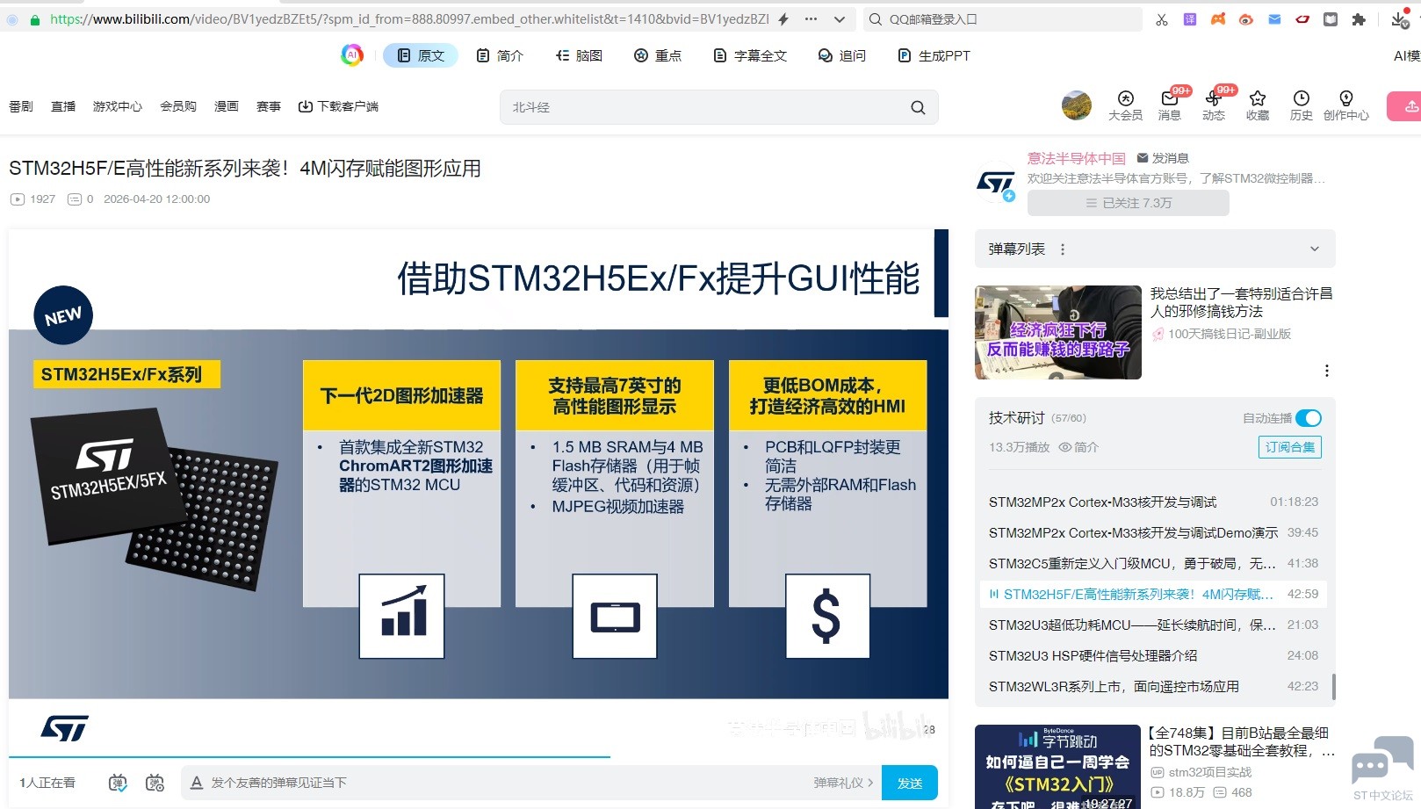The height and width of the screenshot is (809, 1421).
Task: Open the three-dots menu in address bar
Action: (x=811, y=19)
